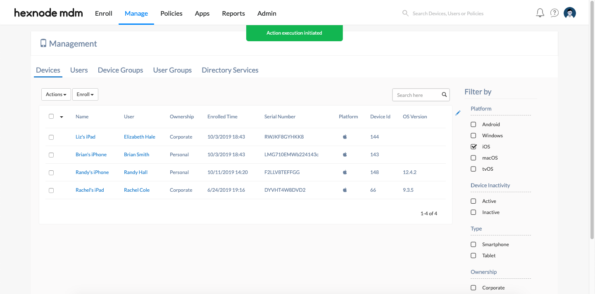Viewport: 595px width, 294px height.
Task: Open the Manage menu
Action: click(136, 13)
